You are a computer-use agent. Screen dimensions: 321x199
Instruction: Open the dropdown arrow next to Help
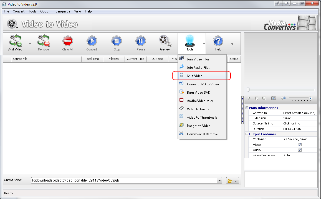232,44
